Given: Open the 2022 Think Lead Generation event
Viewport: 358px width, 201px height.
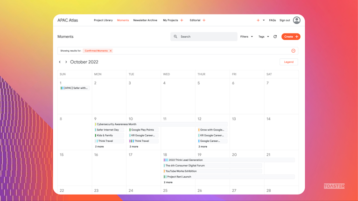Looking at the screenshot, I should coord(229,160).
